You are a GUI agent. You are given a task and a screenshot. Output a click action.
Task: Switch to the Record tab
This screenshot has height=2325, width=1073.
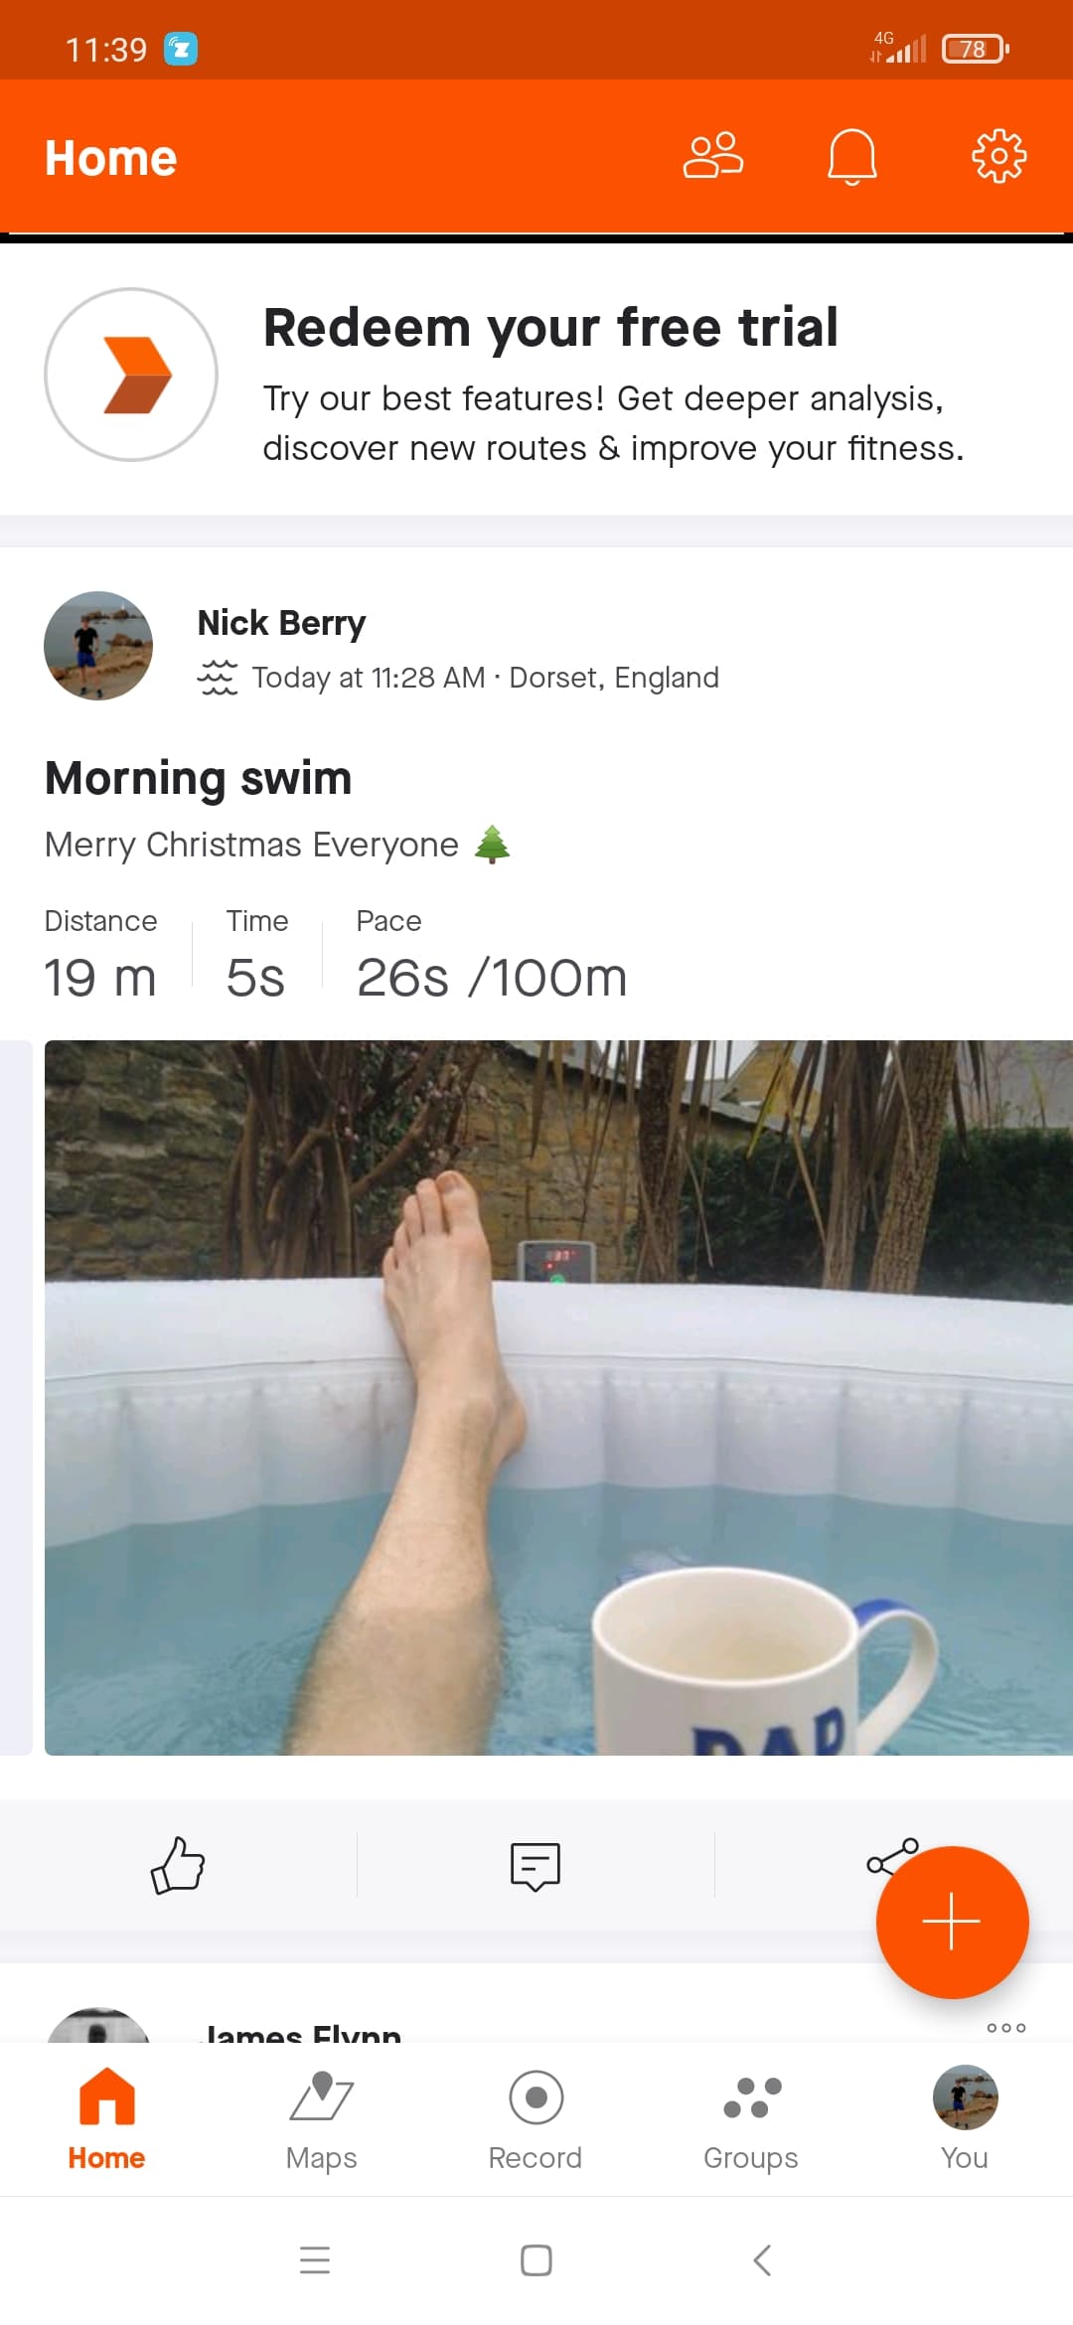[x=536, y=2118]
